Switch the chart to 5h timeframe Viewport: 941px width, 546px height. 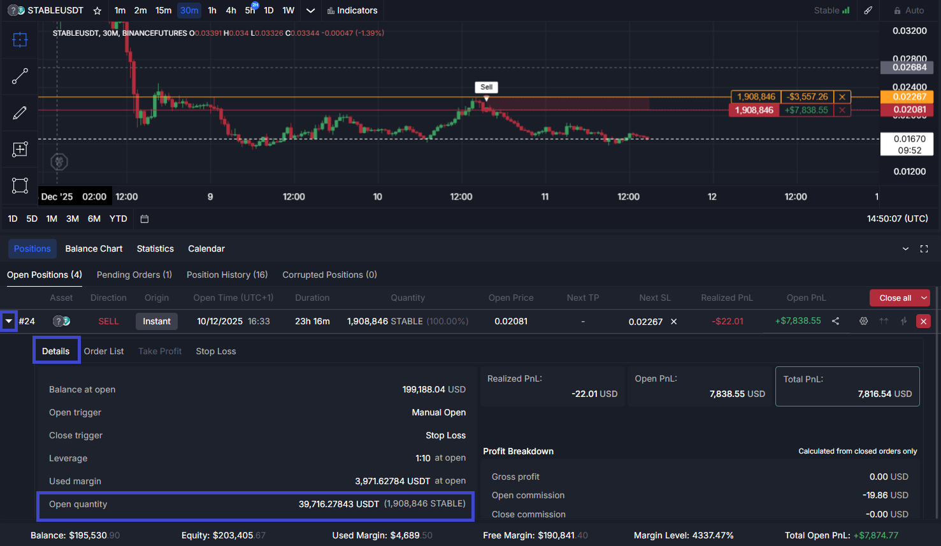pyautogui.click(x=250, y=11)
